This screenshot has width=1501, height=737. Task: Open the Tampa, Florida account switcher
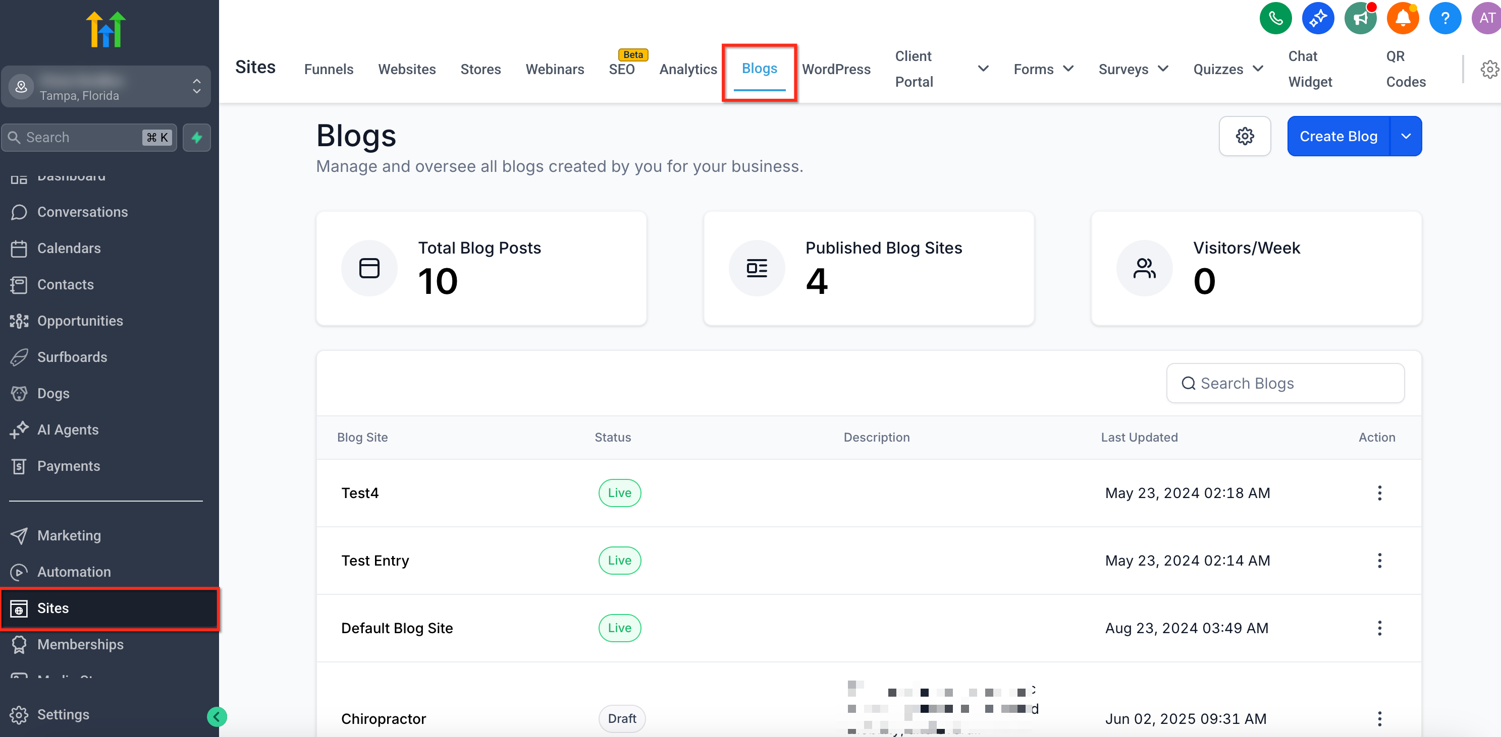point(106,87)
